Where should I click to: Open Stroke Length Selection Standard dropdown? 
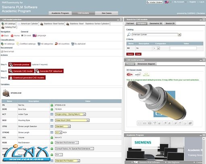pos(63,127)
